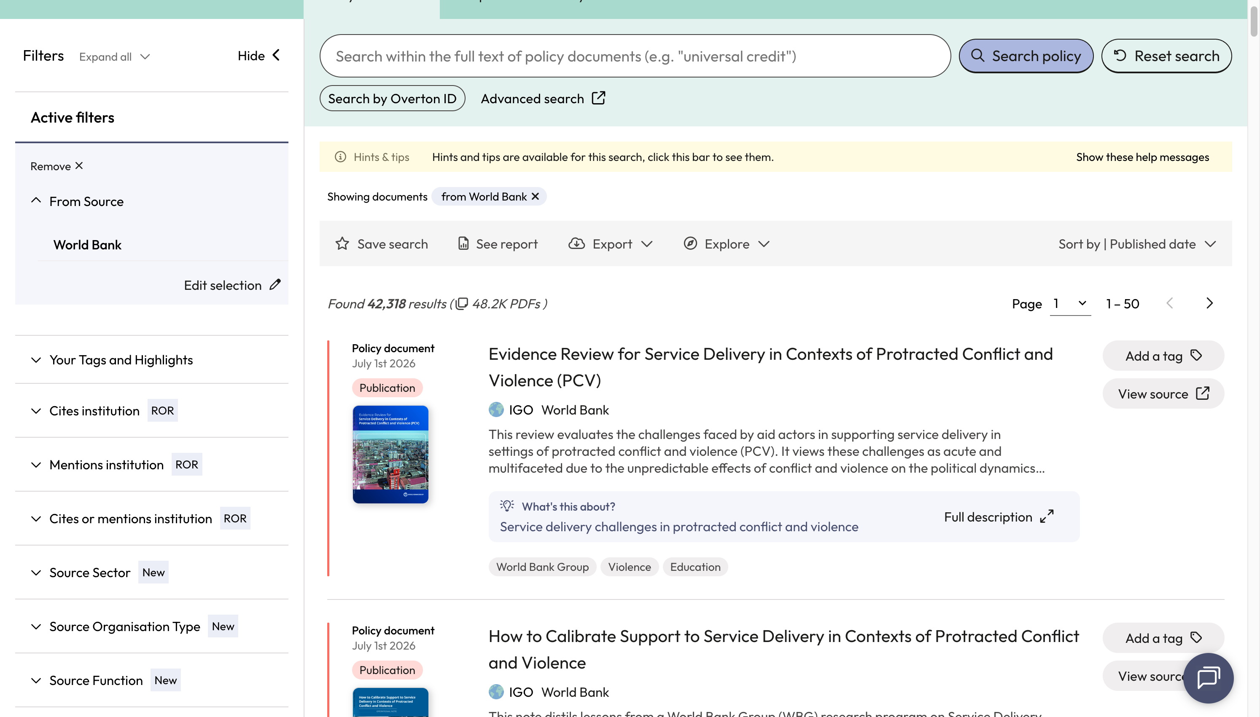The image size is (1260, 717).
Task: Click the full-text policy search field
Action: click(x=635, y=56)
